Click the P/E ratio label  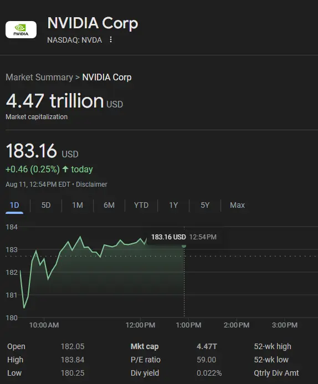pyautogui.click(x=146, y=360)
